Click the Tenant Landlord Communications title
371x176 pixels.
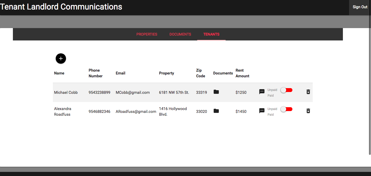(x=61, y=7)
